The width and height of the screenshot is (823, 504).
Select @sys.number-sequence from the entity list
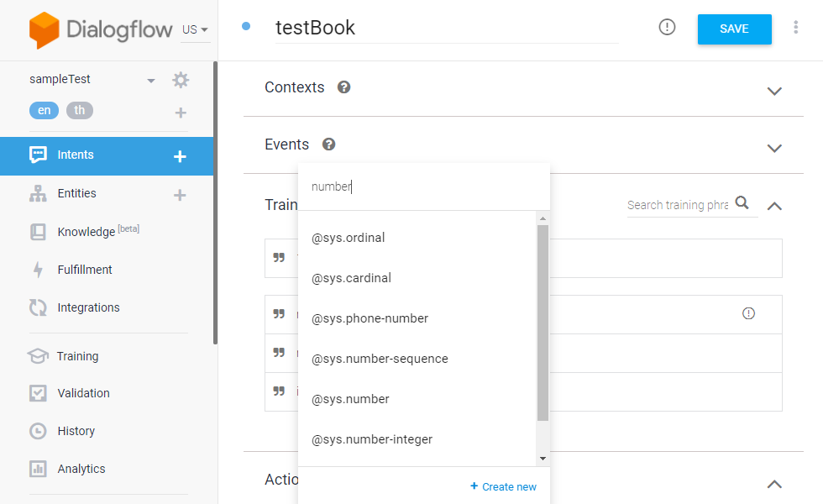coord(380,359)
